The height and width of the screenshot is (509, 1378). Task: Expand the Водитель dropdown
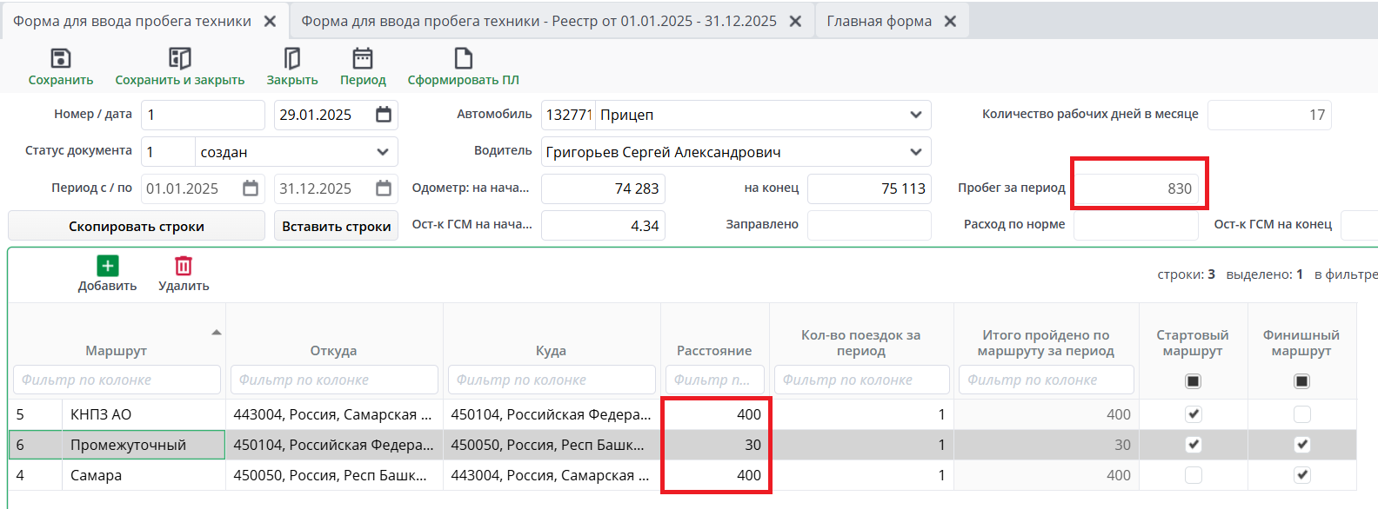(x=915, y=152)
